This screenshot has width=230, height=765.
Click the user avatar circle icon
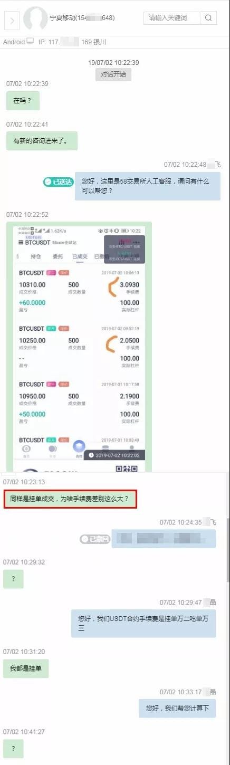(35, 18)
